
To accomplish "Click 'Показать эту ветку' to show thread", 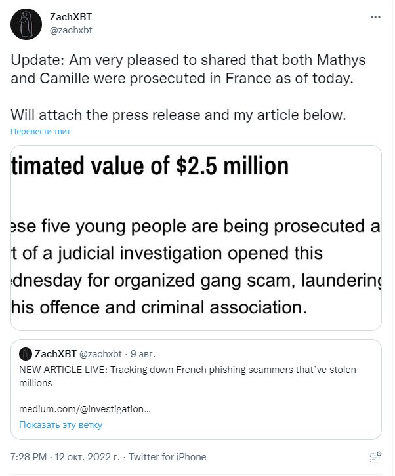I will [61, 425].
